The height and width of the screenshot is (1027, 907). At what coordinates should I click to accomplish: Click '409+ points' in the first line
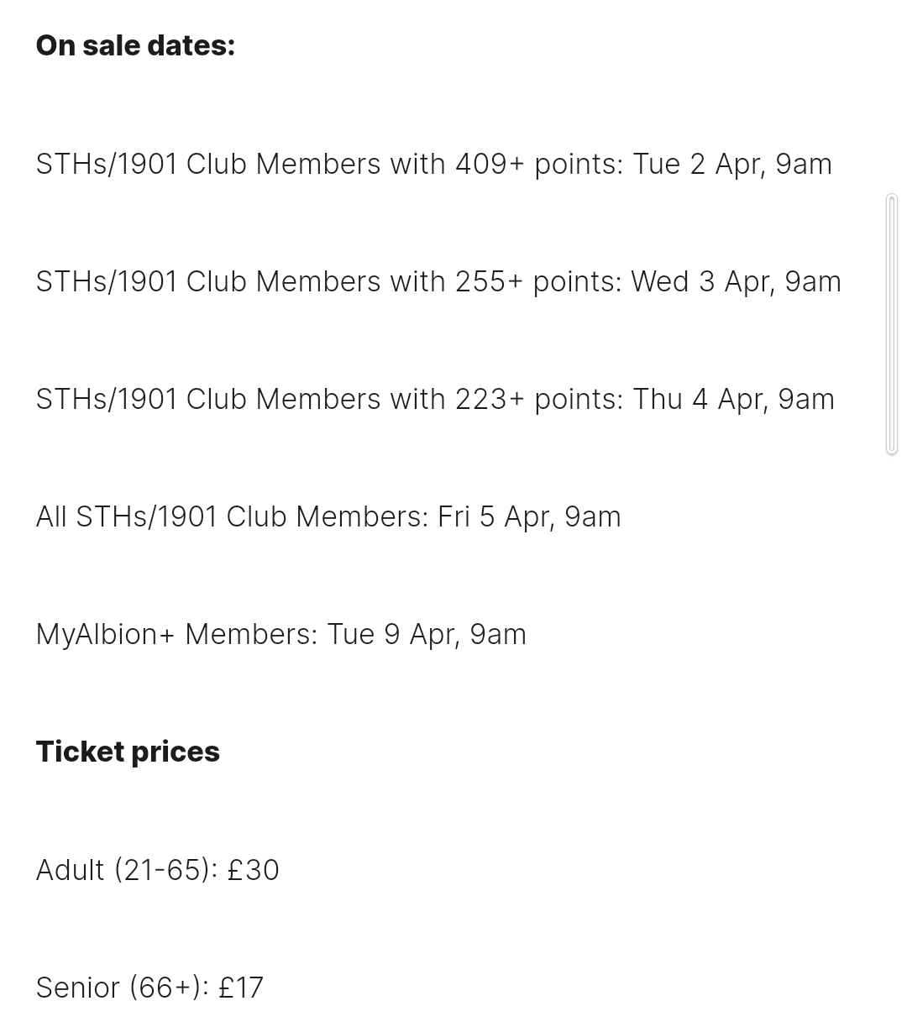pos(539,164)
